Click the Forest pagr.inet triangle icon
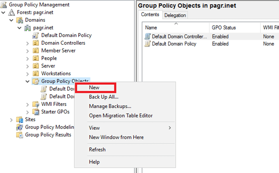 click(11, 13)
